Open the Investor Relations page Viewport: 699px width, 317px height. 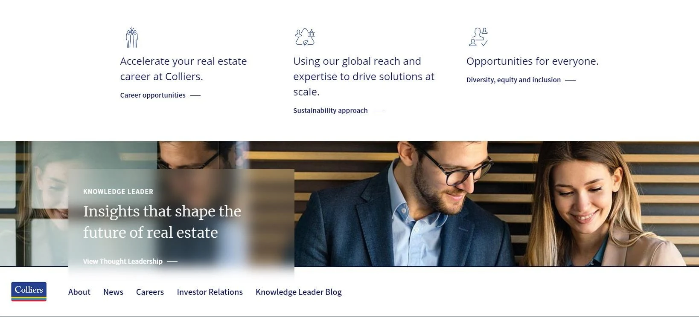(210, 292)
